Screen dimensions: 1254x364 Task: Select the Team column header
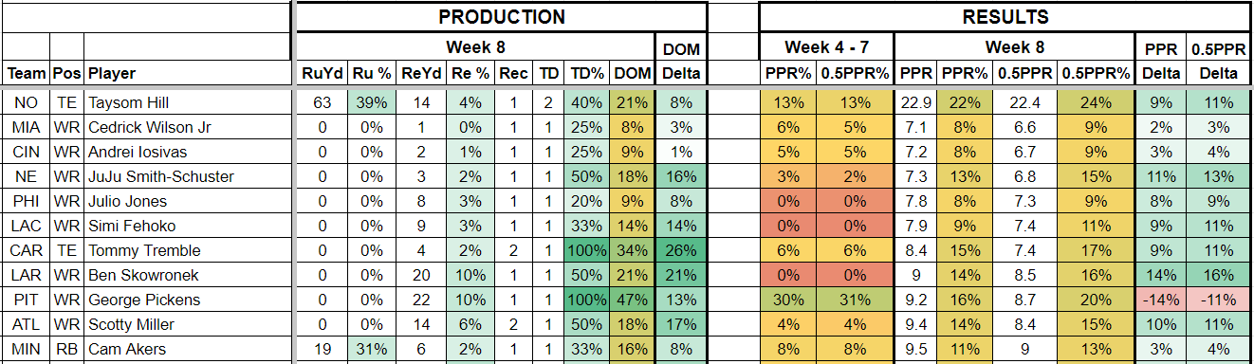tap(25, 73)
